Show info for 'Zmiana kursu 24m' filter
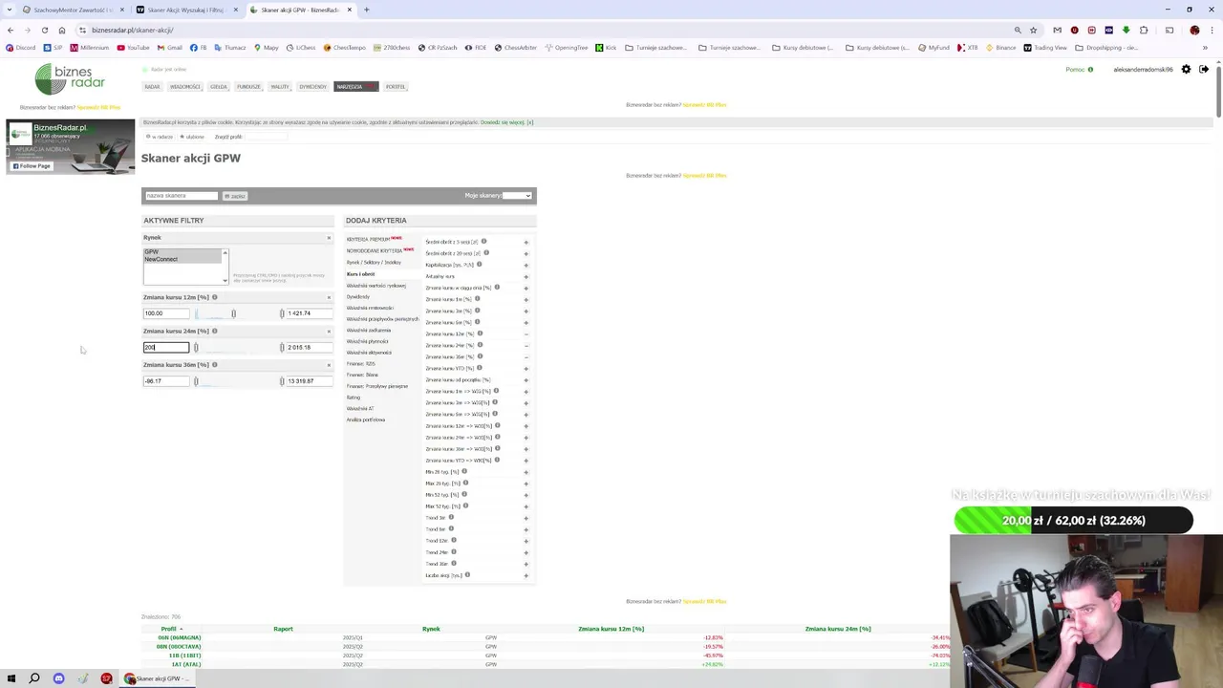This screenshot has height=688, width=1223. 214,331
